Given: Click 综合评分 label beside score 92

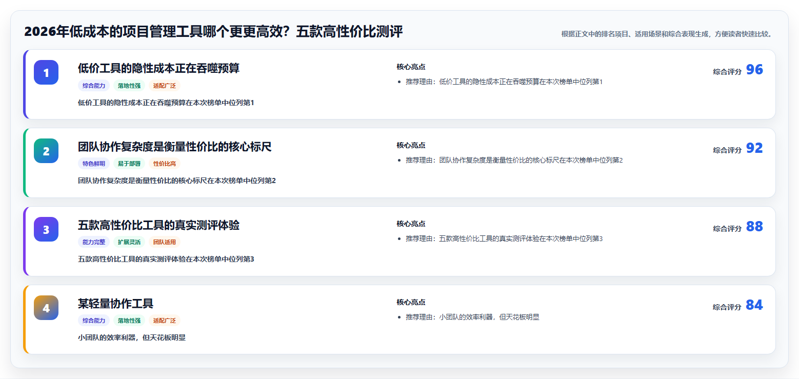Looking at the screenshot, I should pos(727,150).
